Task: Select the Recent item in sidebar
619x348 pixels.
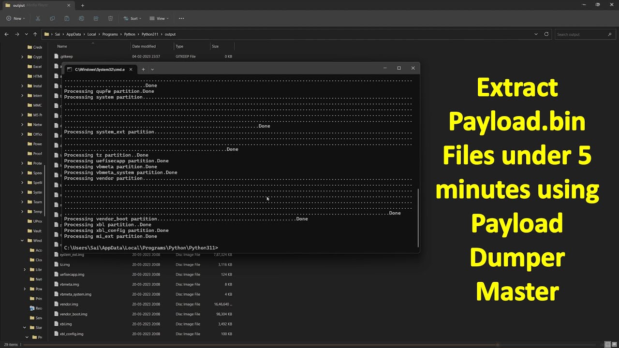Action: pyautogui.click(x=36, y=308)
